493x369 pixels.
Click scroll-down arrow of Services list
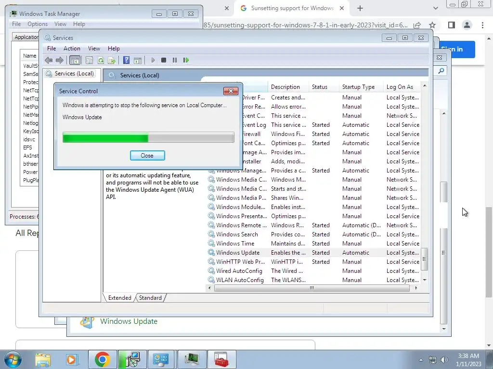pos(425,280)
